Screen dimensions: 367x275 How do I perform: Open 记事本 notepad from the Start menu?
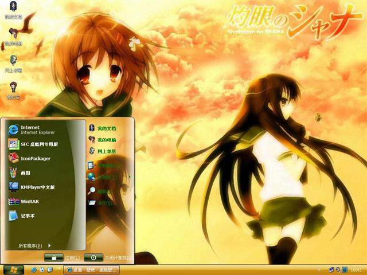[21, 215]
